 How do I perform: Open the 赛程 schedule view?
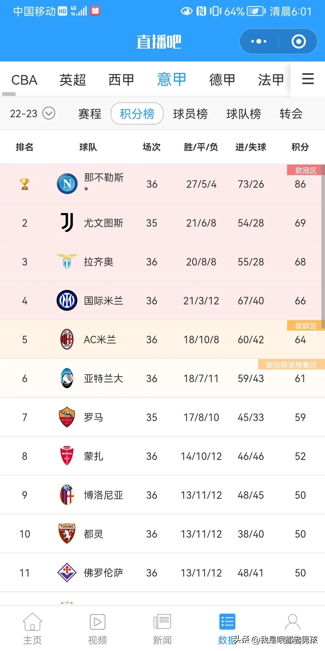click(x=90, y=114)
